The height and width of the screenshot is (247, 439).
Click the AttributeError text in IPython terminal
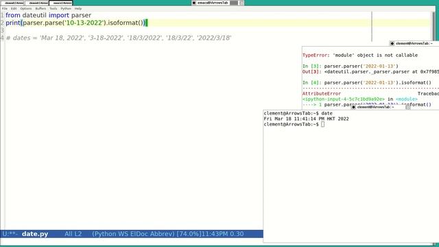pos(322,93)
